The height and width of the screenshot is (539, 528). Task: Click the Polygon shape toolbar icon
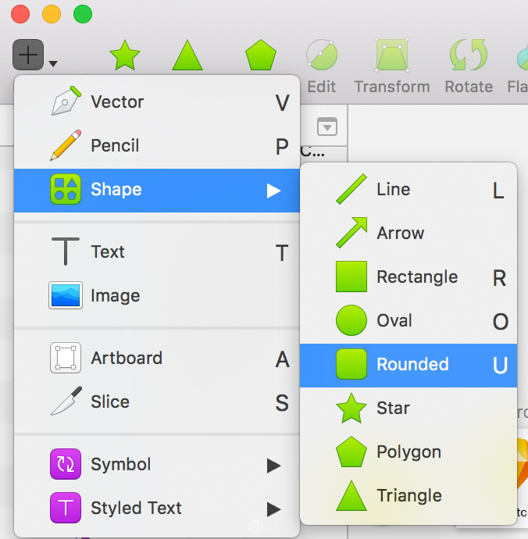point(261,55)
